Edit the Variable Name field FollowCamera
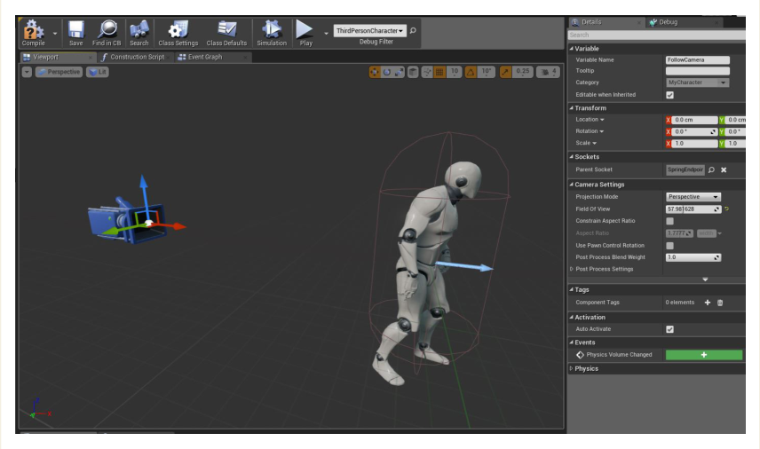The image size is (760, 449). pos(698,60)
